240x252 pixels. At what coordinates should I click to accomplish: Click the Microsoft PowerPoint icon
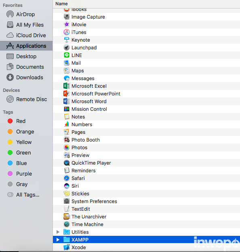(x=67, y=93)
